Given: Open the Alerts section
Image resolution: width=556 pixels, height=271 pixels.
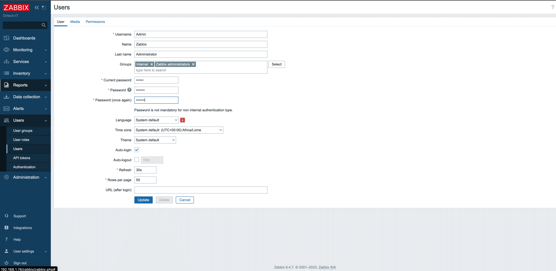Looking at the screenshot, I should [x=18, y=108].
